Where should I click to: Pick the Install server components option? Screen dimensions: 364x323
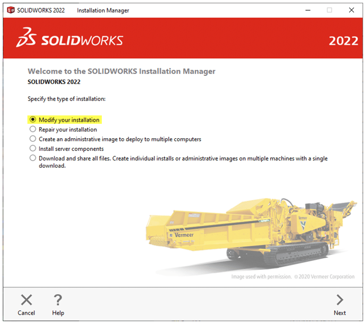tap(33, 148)
